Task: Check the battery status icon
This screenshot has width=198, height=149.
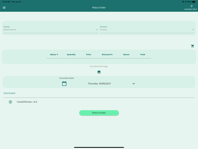Action: (194, 2)
